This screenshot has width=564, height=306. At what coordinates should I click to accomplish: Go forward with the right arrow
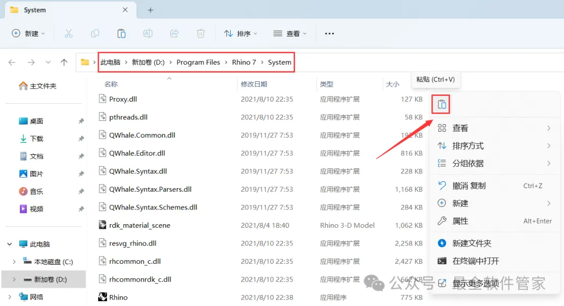pos(31,62)
